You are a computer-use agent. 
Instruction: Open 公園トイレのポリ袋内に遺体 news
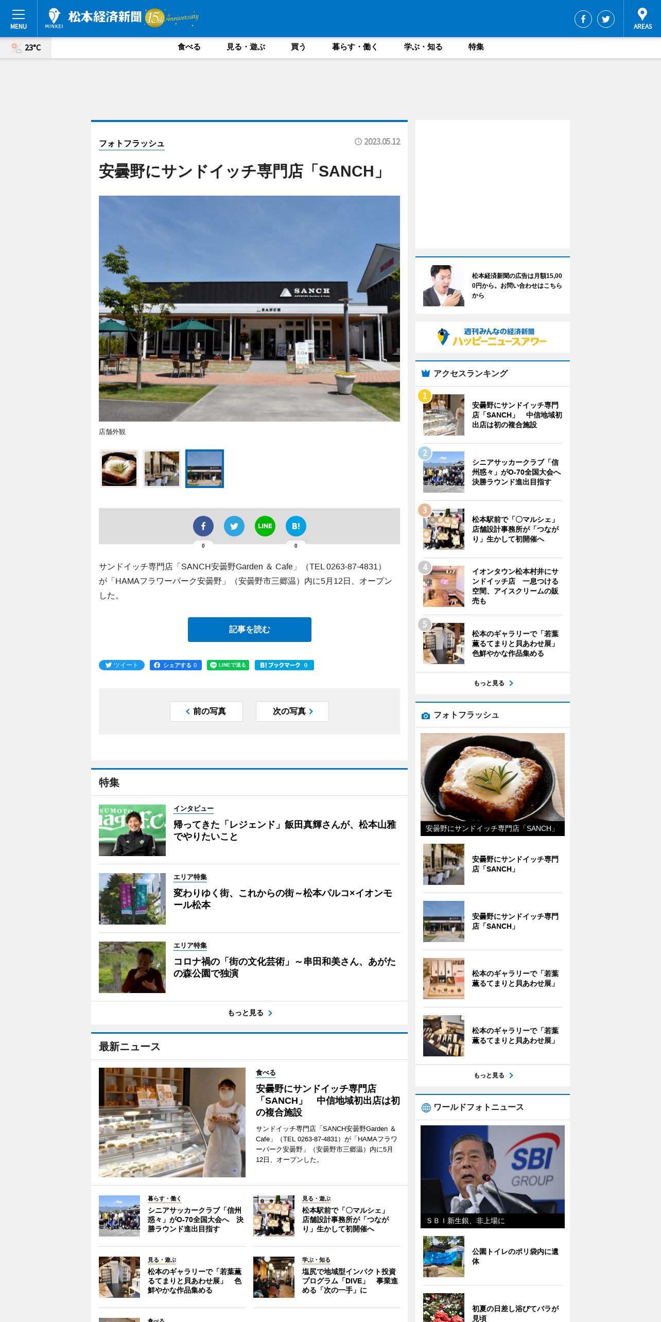pos(493,1257)
